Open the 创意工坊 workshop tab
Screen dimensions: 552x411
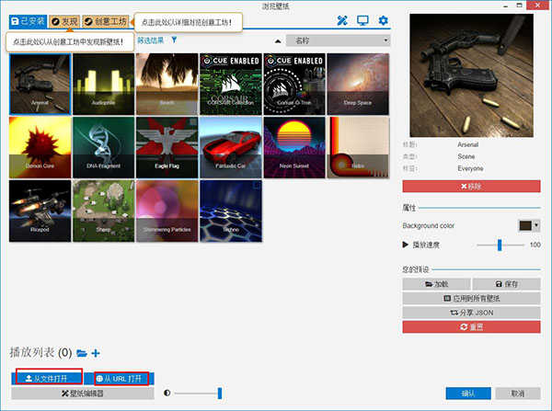click(x=104, y=20)
